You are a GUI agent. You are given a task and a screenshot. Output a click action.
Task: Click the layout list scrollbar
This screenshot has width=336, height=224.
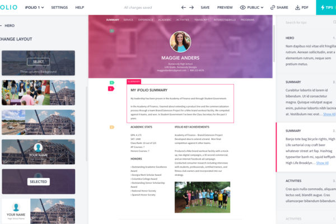point(87,124)
